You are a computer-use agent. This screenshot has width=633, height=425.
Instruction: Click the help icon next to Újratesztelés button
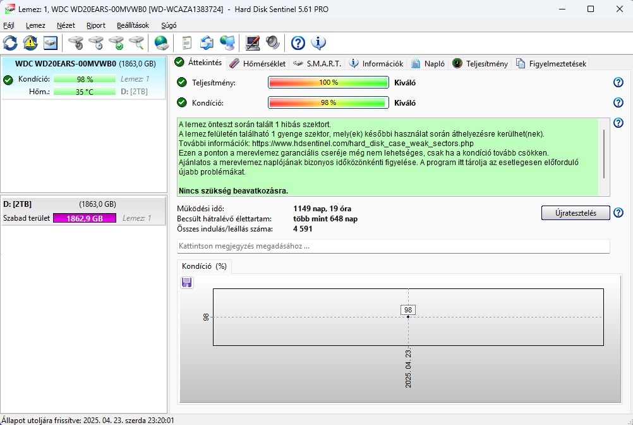pos(618,212)
